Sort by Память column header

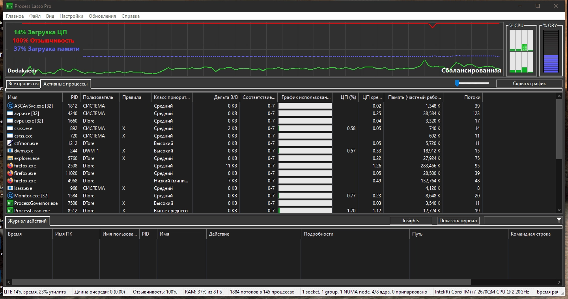pyautogui.click(x=413, y=97)
